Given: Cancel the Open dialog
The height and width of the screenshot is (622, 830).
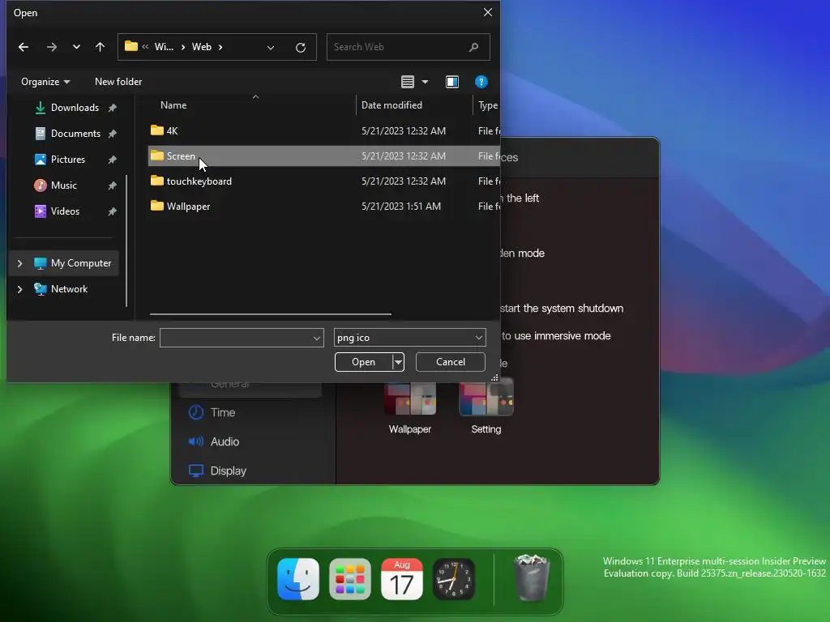Looking at the screenshot, I should tap(451, 362).
